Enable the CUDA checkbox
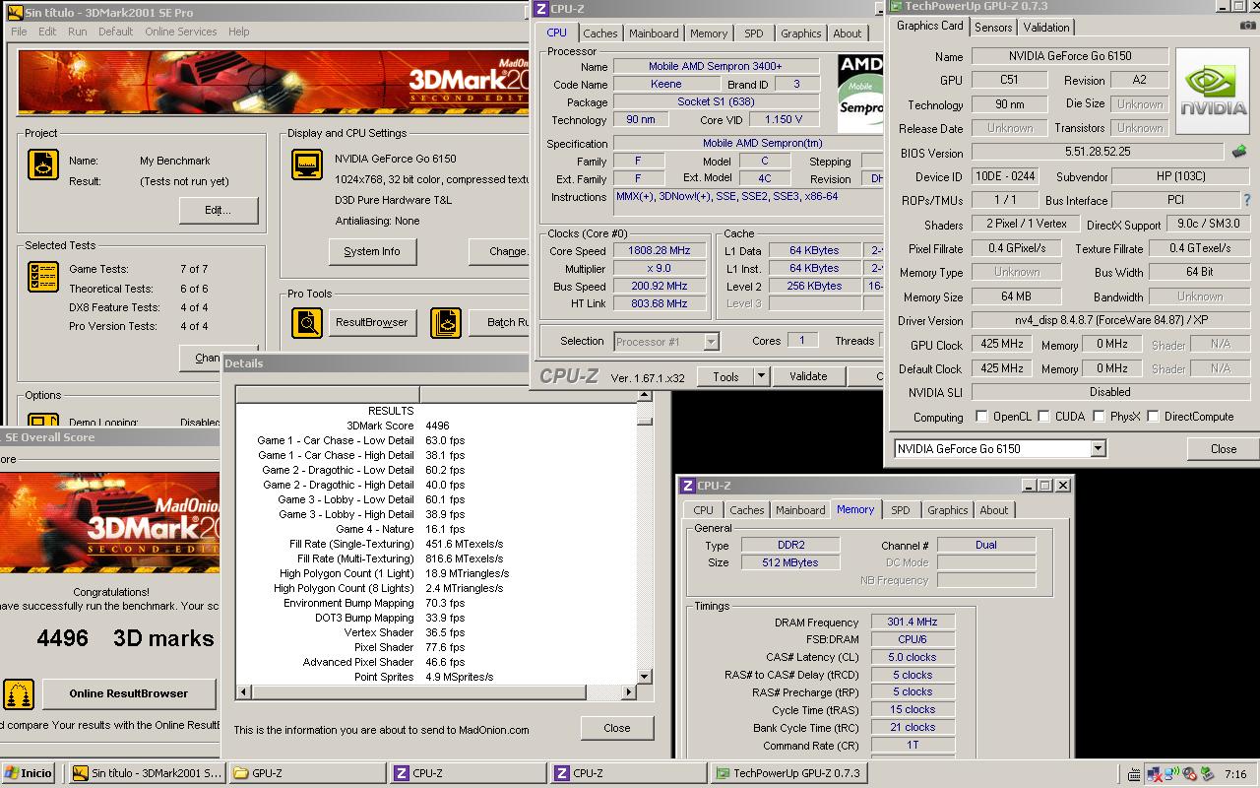 [1043, 417]
